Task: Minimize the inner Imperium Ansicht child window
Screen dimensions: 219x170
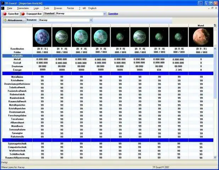Action: 209,8
